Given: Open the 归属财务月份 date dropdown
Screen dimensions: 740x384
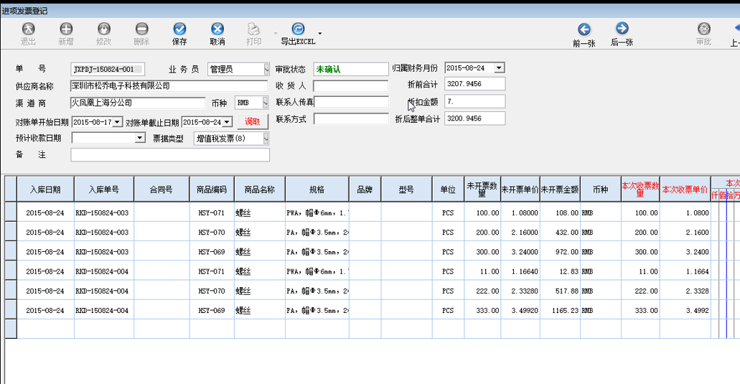Looking at the screenshot, I should (x=499, y=68).
